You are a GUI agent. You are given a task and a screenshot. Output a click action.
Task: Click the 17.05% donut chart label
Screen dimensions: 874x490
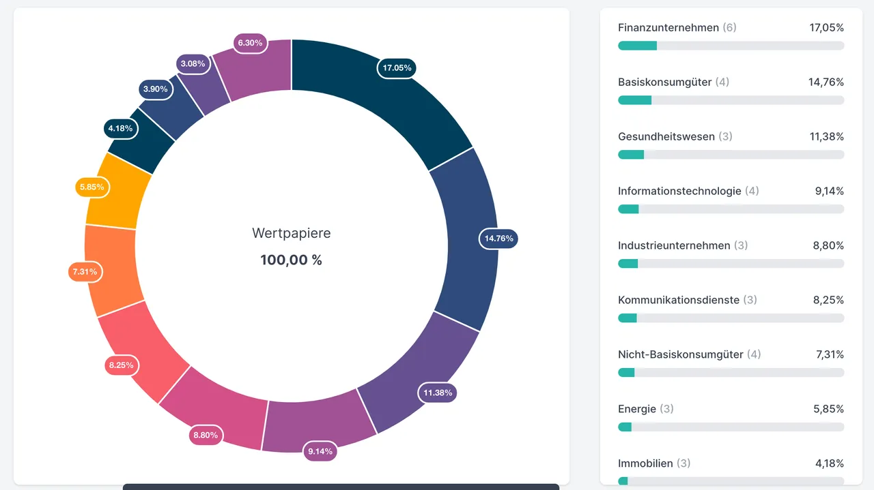(x=397, y=68)
